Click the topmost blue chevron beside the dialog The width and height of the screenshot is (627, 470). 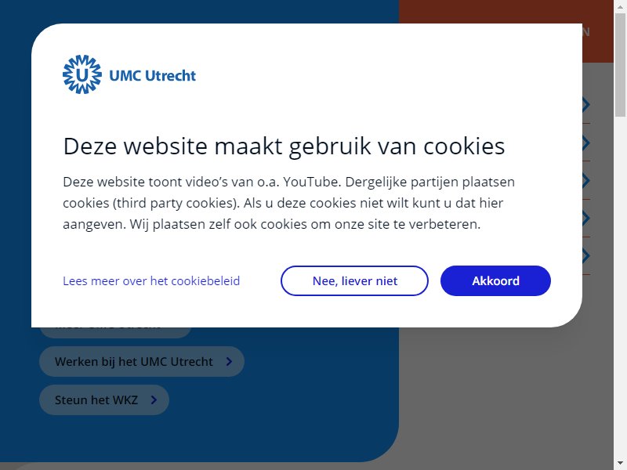[x=585, y=105]
